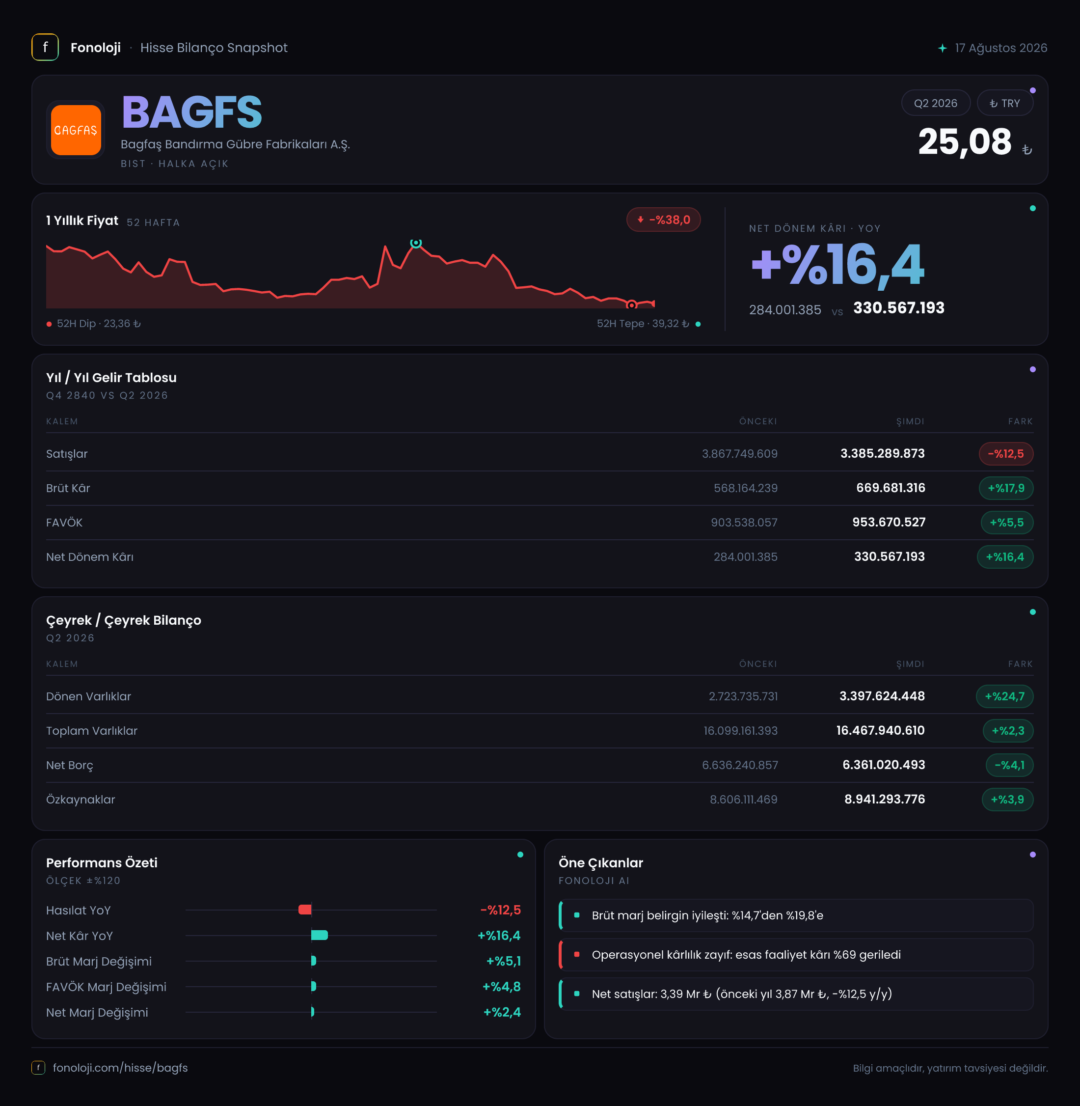Click the Hasılat YoY red bar
This screenshot has height=1106, width=1080.
coord(304,910)
